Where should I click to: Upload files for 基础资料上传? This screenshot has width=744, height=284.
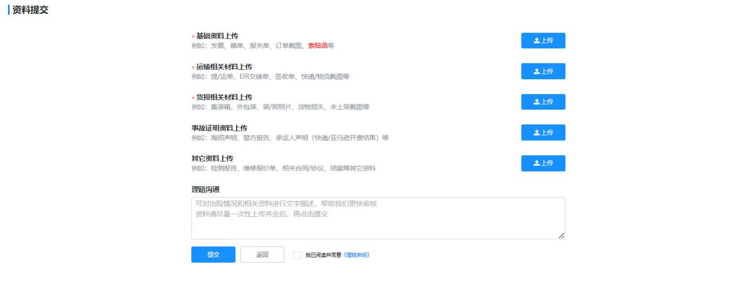click(x=543, y=40)
